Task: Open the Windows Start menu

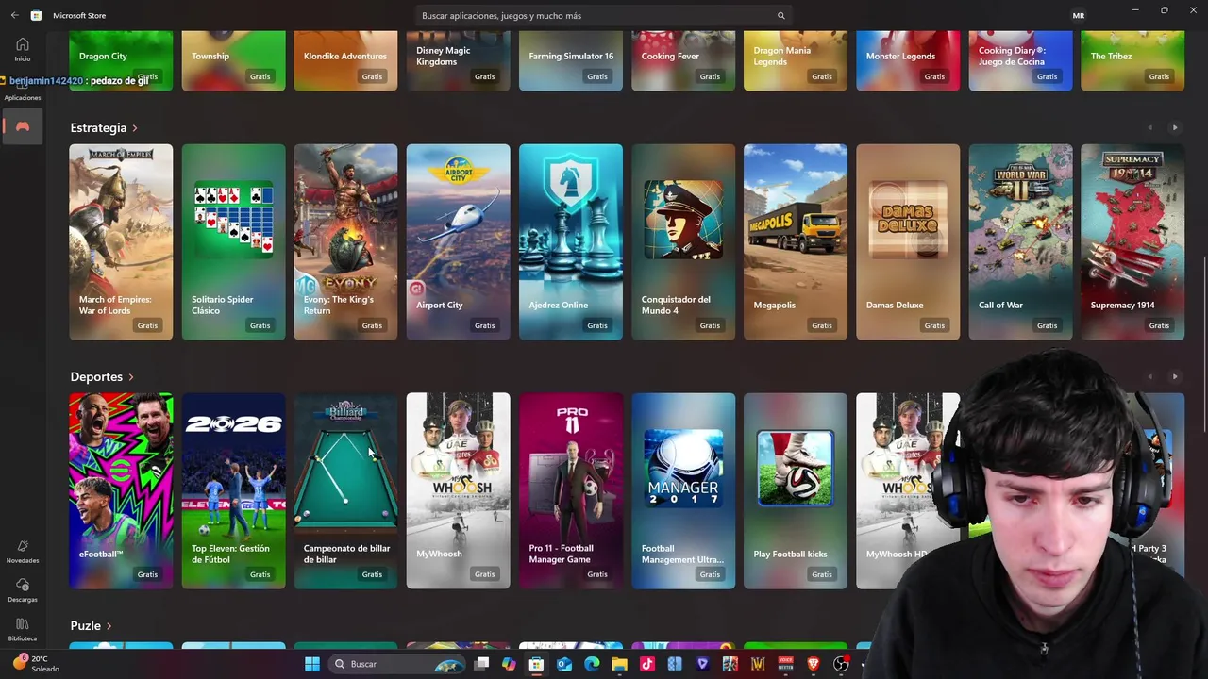Action: pyautogui.click(x=312, y=664)
